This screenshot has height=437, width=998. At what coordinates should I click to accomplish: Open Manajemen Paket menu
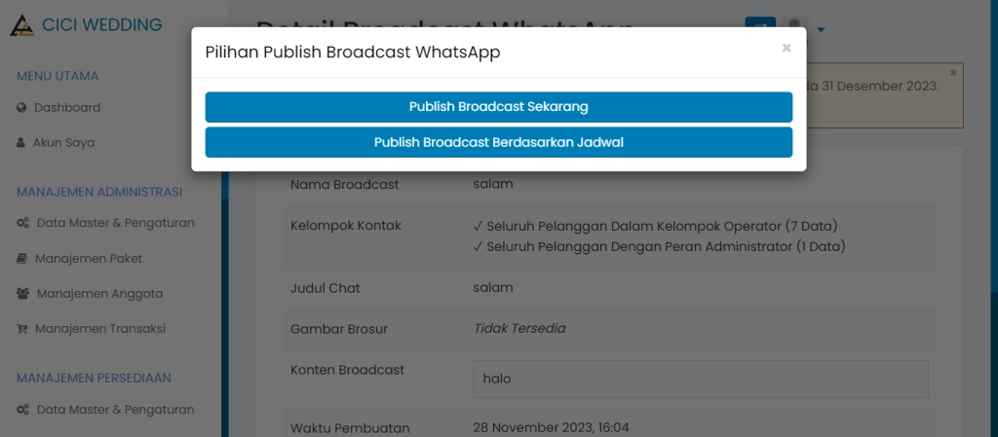coord(89,259)
